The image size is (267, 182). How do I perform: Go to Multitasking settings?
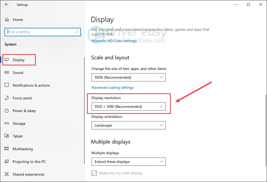23,149
